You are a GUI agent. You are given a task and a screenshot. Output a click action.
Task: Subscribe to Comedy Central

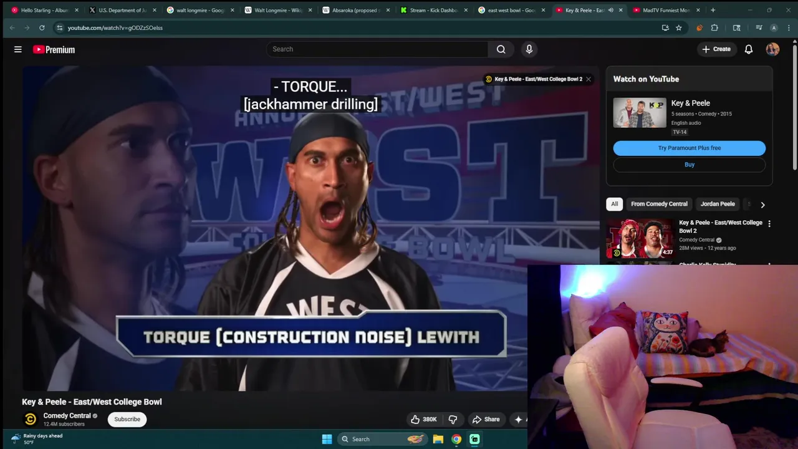[127, 419]
